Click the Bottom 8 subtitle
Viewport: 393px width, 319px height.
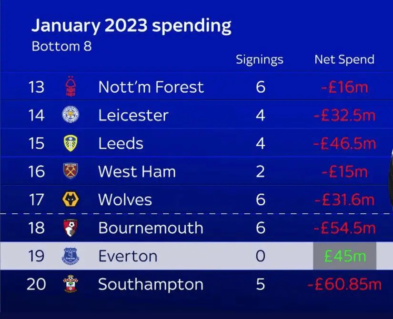click(61, 47)
